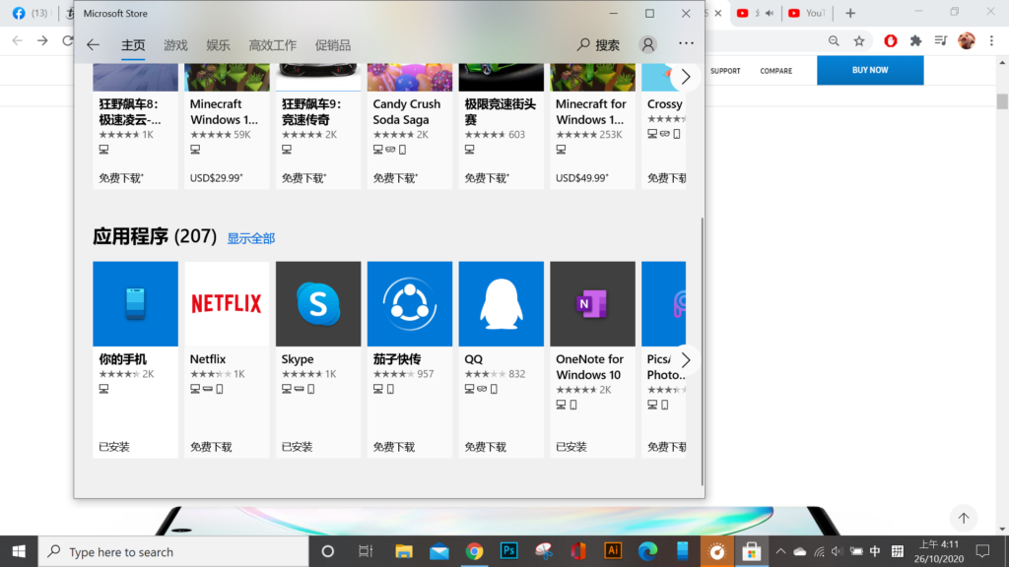Screen dimensions: 1009x567
Task: Switch to the 主页 tab
Action: click(x=133, y=45)
